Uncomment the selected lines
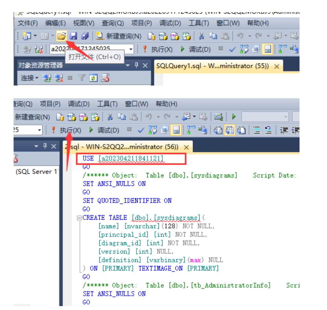327x310 pixels. [268, 130]
